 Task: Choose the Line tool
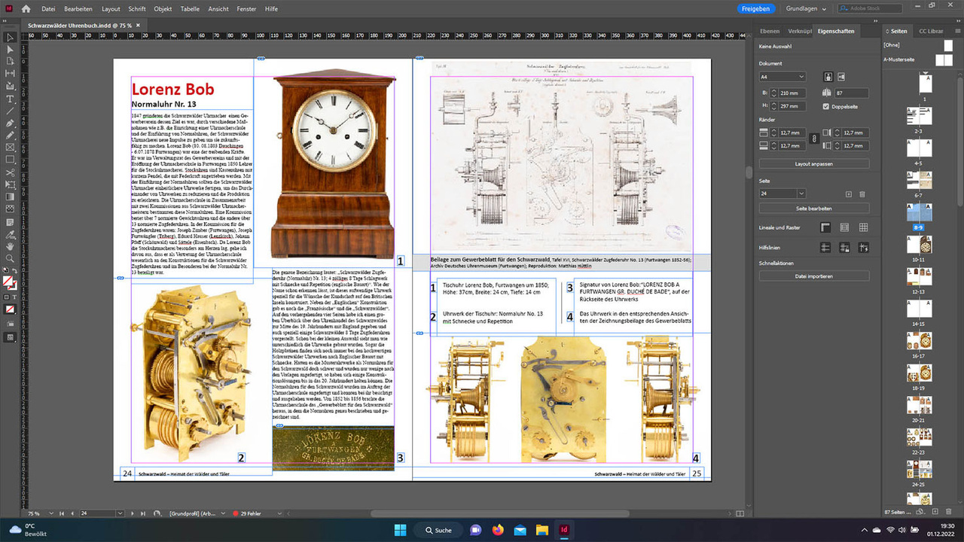point(11,111)
